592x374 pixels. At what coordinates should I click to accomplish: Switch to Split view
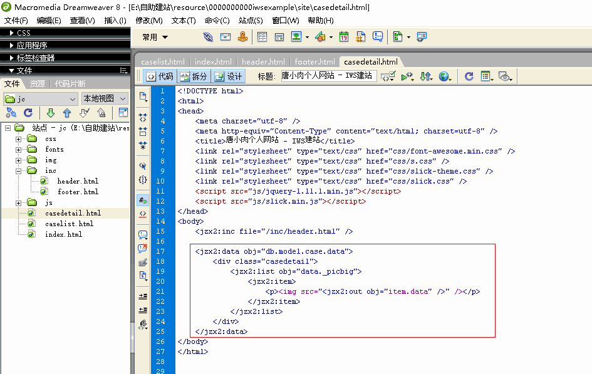pos(194,76)
